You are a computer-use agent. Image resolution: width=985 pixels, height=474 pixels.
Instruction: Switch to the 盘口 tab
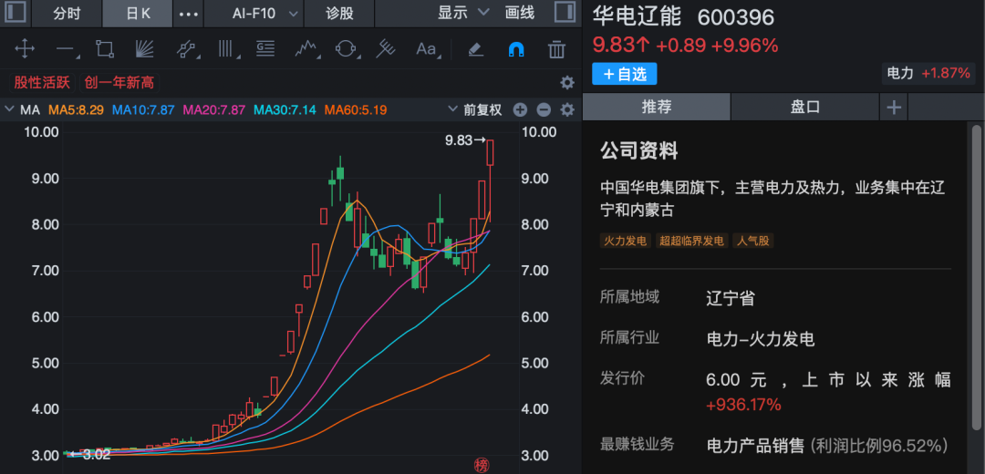click(804, 107)
